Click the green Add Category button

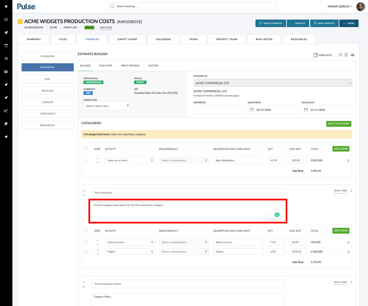[x=339, y=124]
